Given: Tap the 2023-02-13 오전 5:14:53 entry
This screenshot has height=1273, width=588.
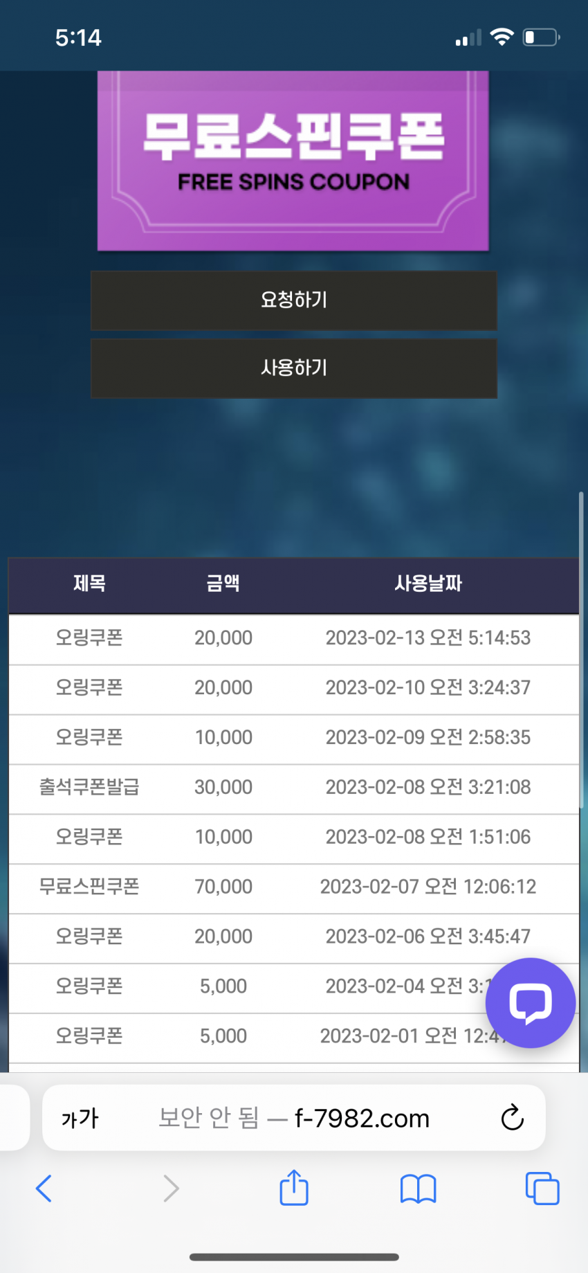Looking at the screenshot, I should pyautogui.click(x=428, y=638).
